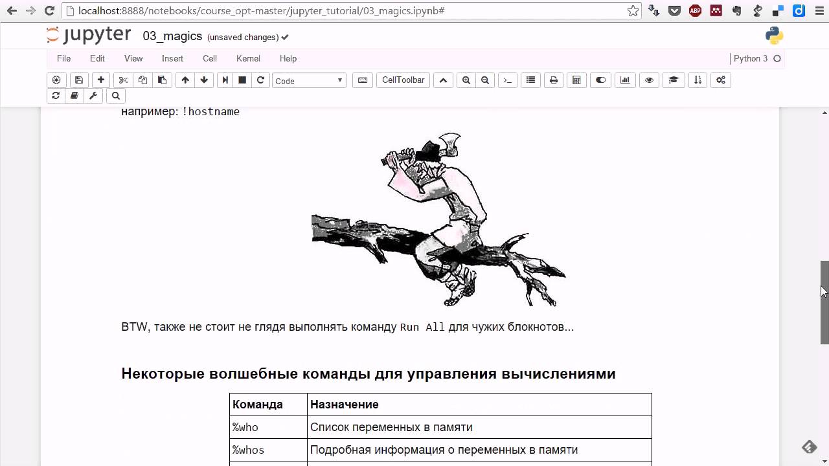829x466 pixels.
Task: Click the blue d extension icon
Action: click(x=799, y=10)
